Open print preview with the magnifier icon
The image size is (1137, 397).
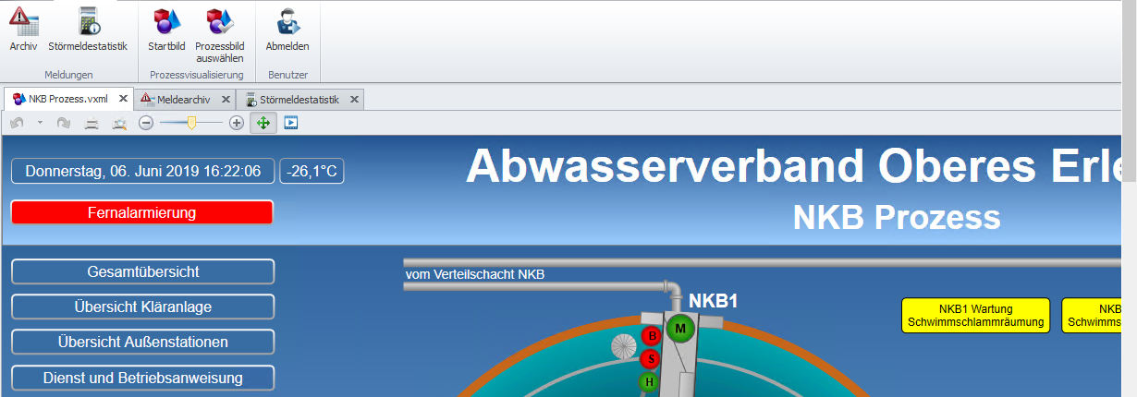[118, 122]
